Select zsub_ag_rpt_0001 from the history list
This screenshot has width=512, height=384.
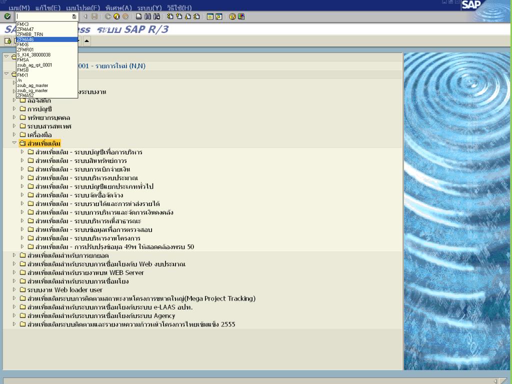pos(47,65)
